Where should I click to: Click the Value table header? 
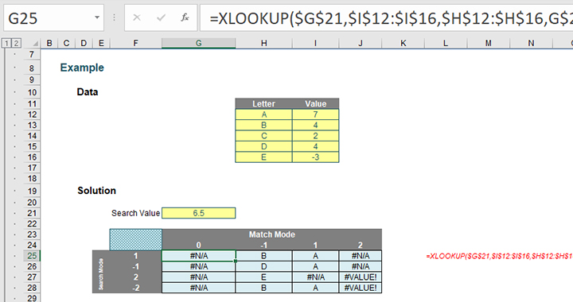tap(315, 103)
